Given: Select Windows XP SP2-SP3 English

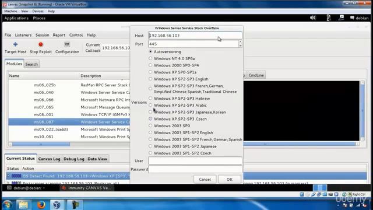Looking at the screenshot, I should point(150,79).
